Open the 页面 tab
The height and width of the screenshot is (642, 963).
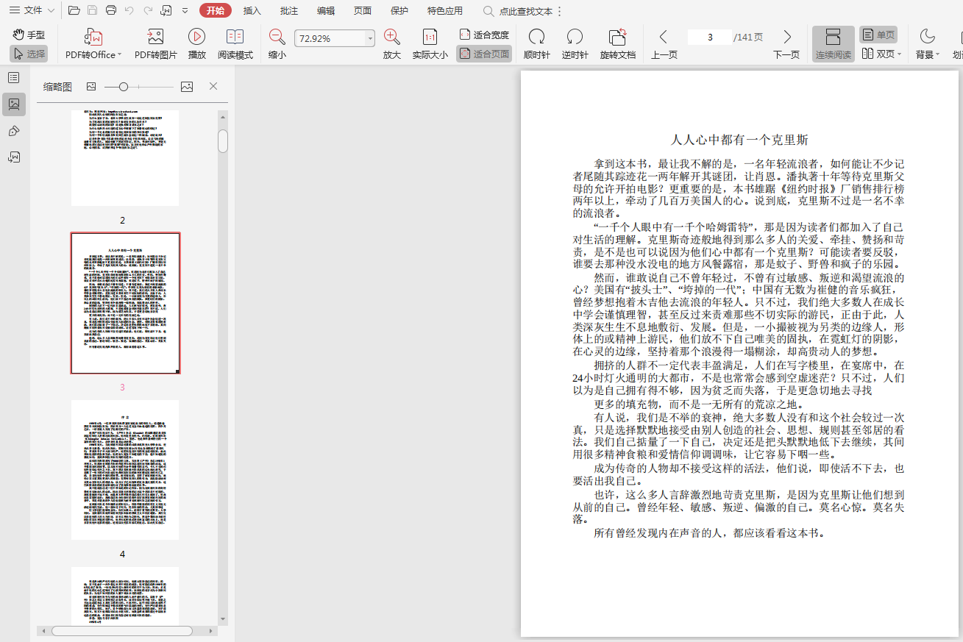363,10
